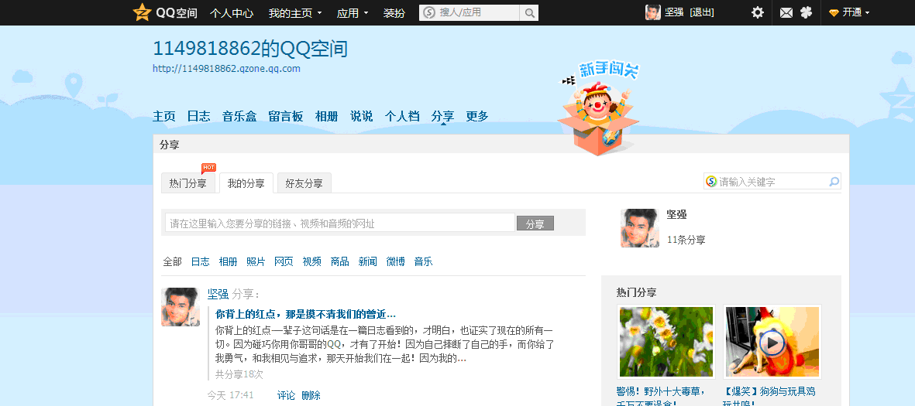Click the 今天 17:41 timestamp

pyautogui.click(x=231, y=395)
